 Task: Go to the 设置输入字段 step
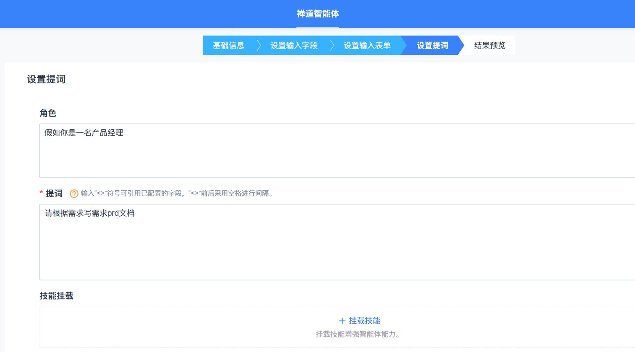click(294, 45)
